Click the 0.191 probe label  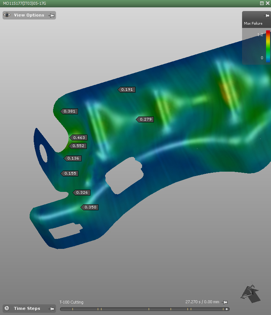coord(127,90)
